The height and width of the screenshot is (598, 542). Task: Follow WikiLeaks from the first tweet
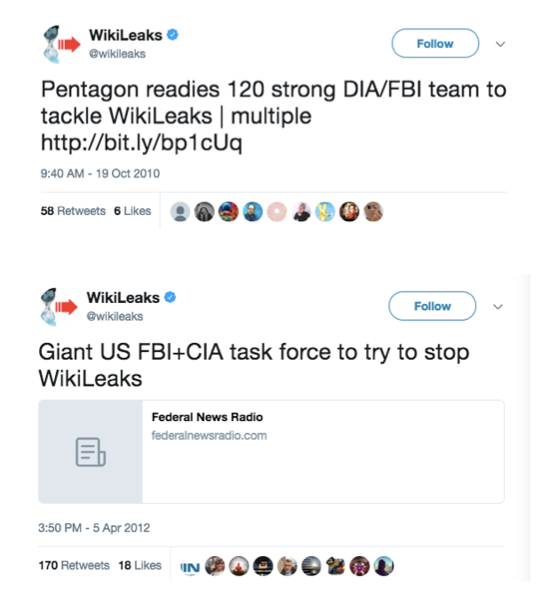(x=435, y=44)
